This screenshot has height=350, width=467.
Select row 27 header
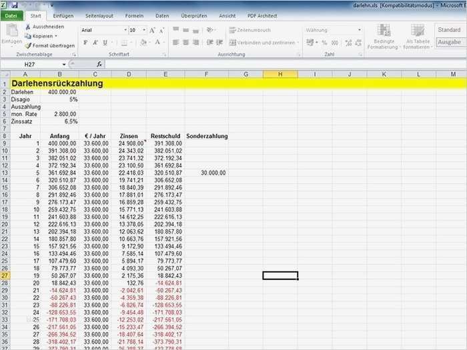5,275
